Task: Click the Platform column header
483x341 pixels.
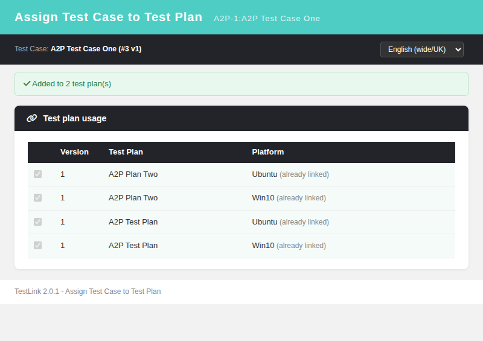Action: [x=267, y=152]
